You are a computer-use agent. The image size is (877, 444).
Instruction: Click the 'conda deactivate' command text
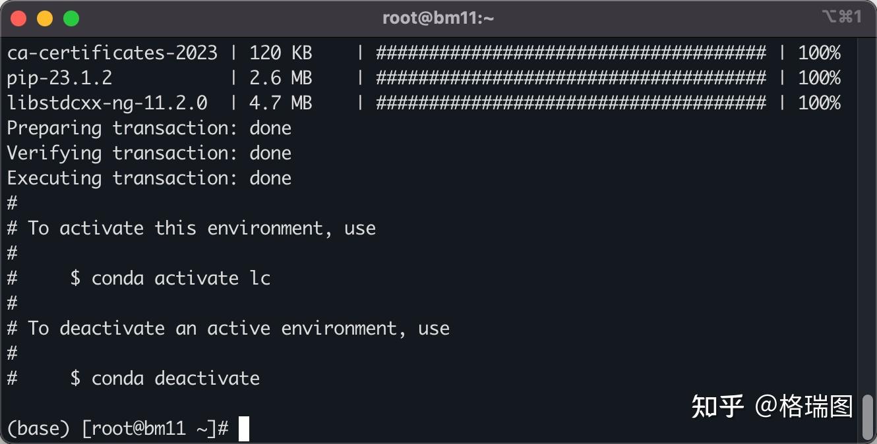pyautogui.click(x=175, y=379)
